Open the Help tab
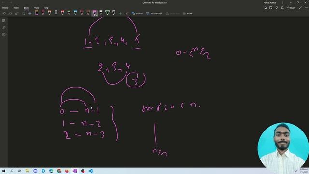Screen dimensions: 309x174 (46, 8)
